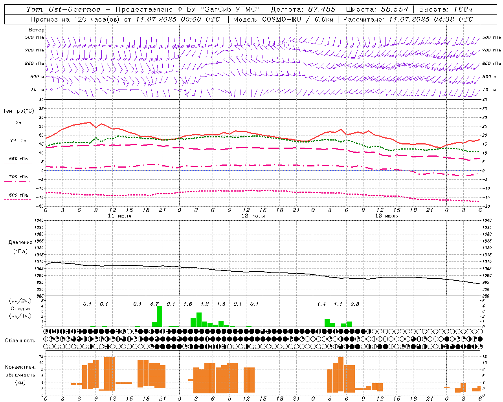Click the 4.7 three-hour precipitation value
This screenshot has width=503, height=402.
tap(154, 304)
